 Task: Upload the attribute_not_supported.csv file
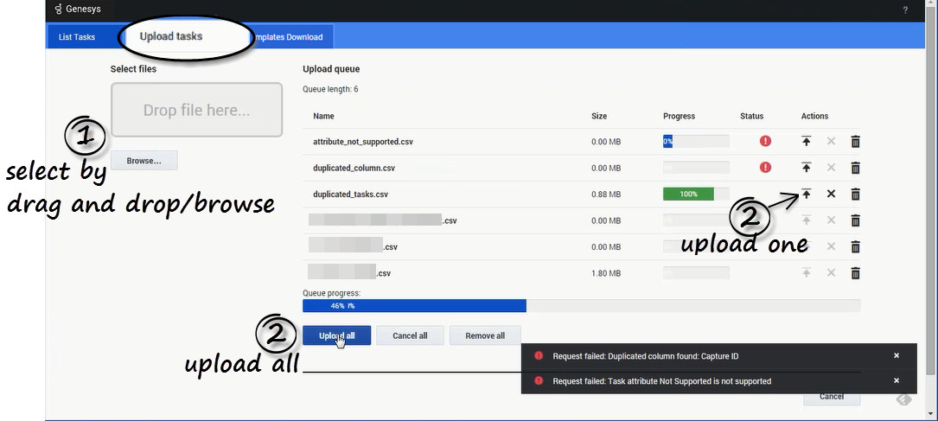point(806,142)
